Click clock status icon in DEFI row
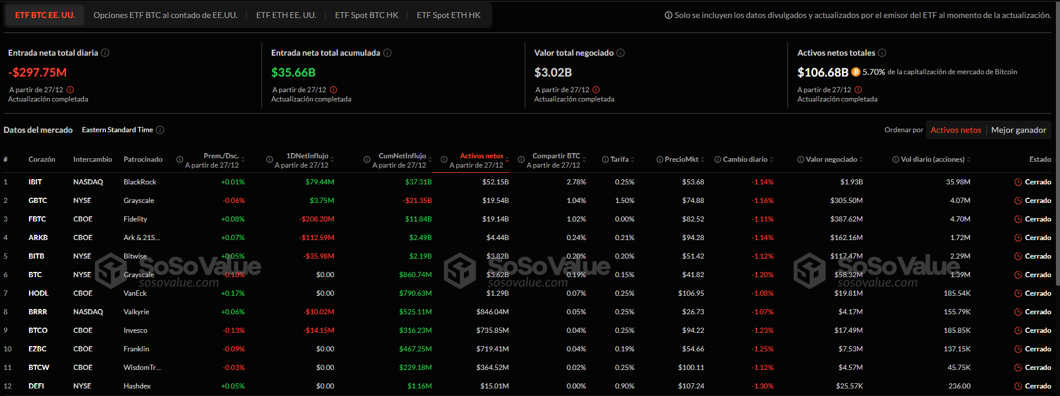Viewport: 1060px width, 396px height. pyautogui.click(x=1018, y=386)
